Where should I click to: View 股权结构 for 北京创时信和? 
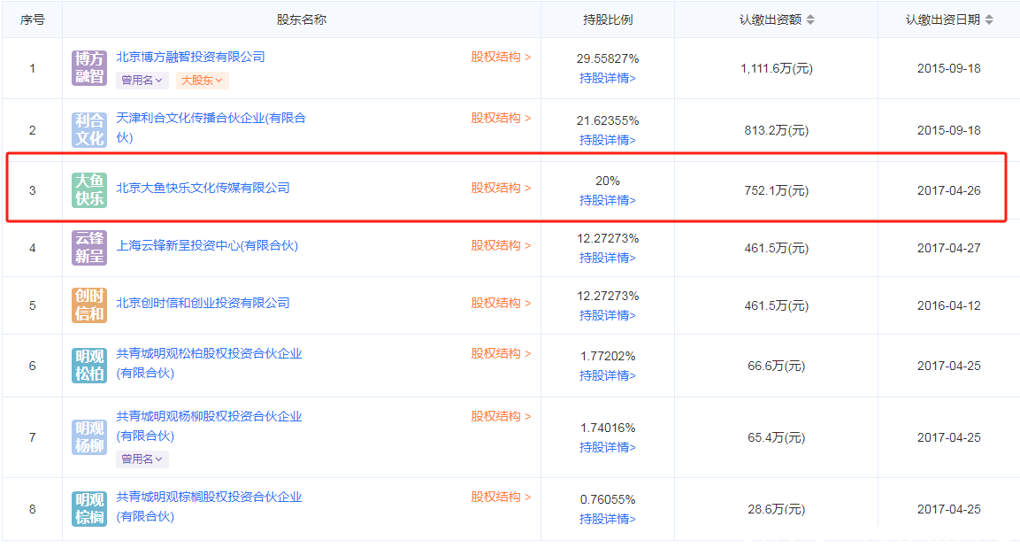click(501, 304)
